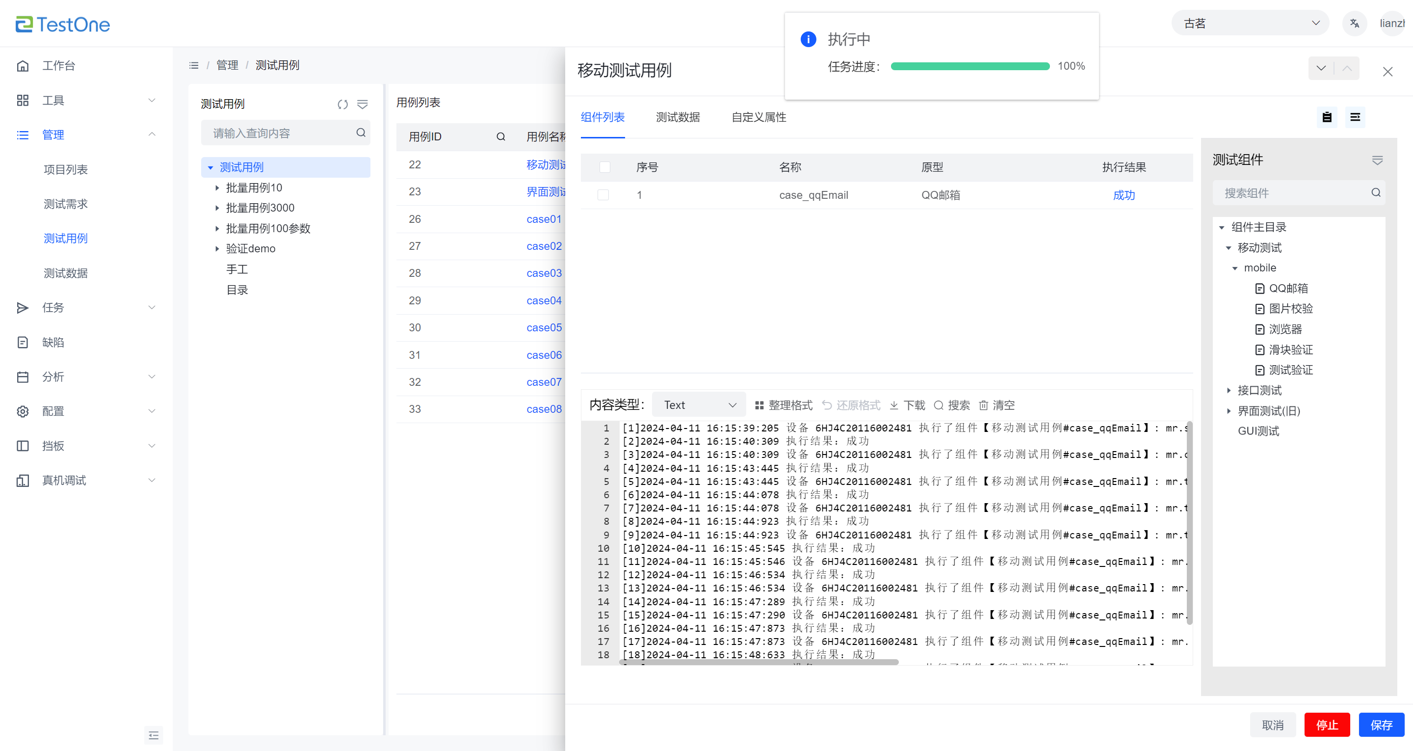Click the blue 保存 button
Viewport: 1413px width, 751px height.
[1381, 725]
